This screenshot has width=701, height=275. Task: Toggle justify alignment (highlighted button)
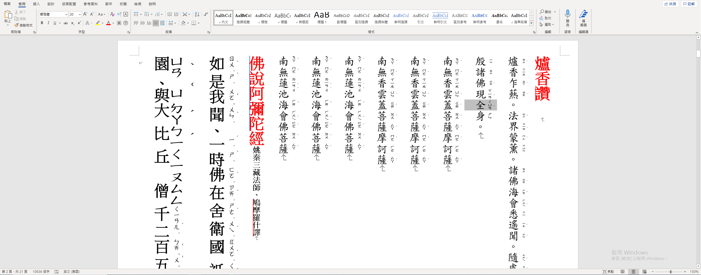[156, 23]
